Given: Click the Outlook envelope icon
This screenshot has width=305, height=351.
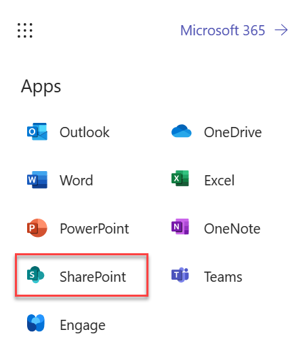Looking at the screenshot, I should (x=37, y=132).
